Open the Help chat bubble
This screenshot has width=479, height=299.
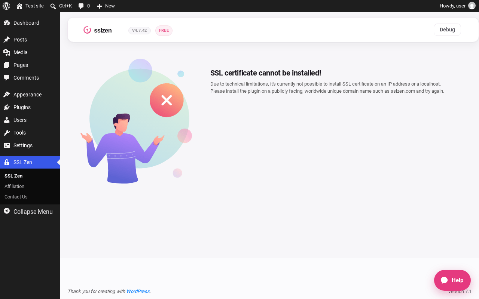pos(452,280)
